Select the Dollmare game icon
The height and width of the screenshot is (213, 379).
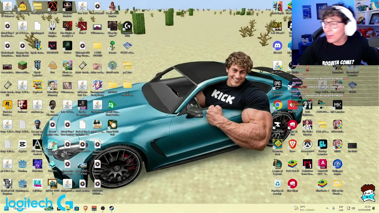pyautogui.click(x=23, y=106)
